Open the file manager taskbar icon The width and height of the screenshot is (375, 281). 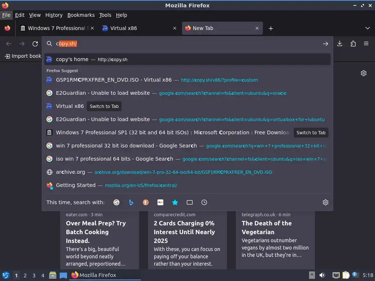[x=53, y=275]
